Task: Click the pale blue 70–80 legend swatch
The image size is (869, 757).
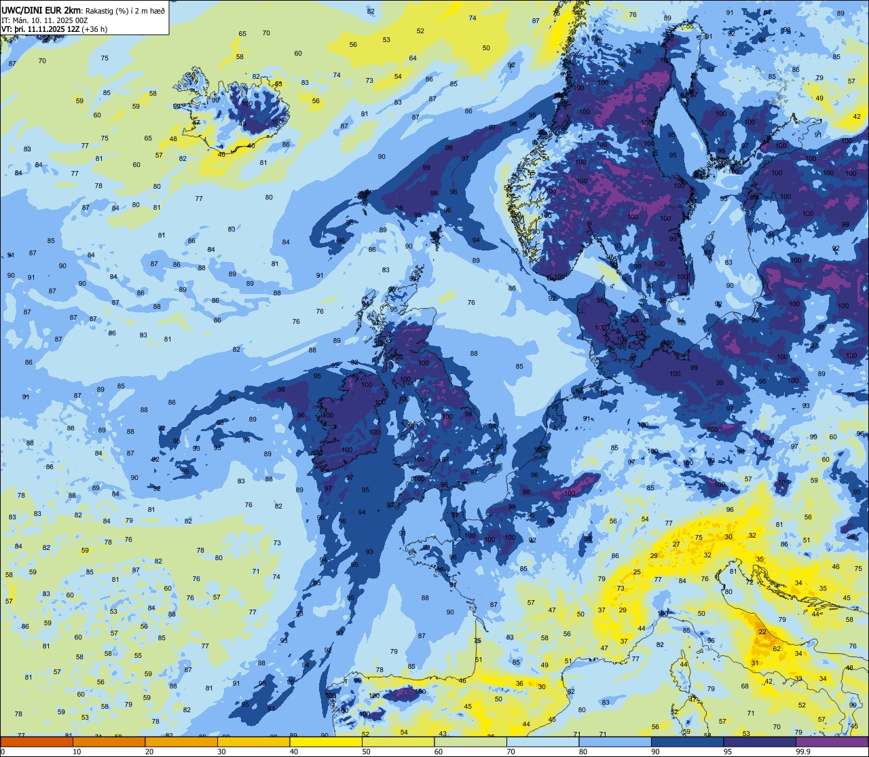Action: [x=542, y=742]
